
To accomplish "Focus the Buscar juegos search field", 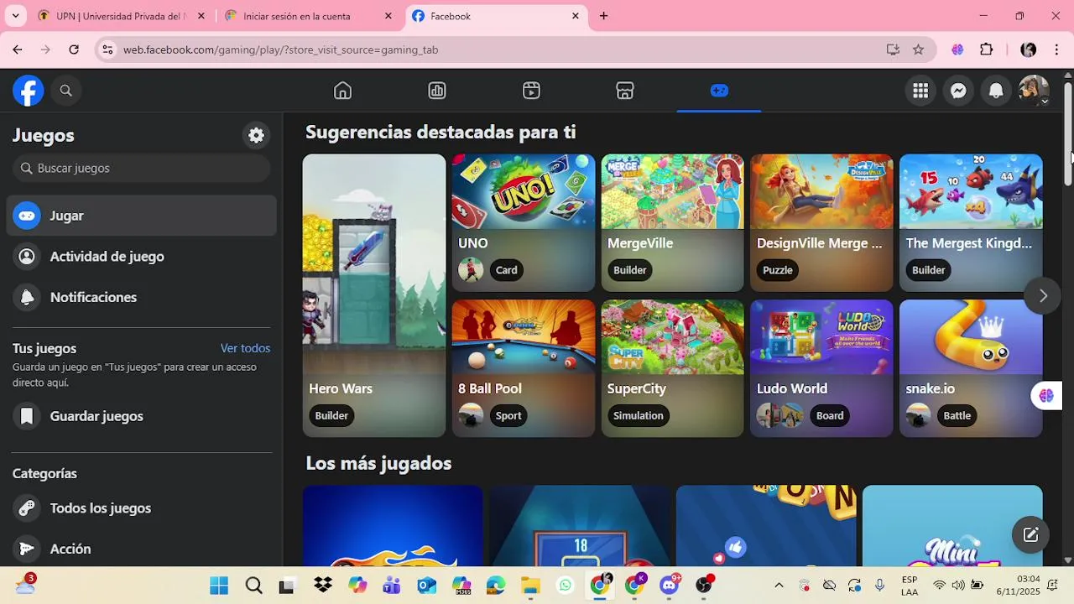I will [x=141, y=168].
